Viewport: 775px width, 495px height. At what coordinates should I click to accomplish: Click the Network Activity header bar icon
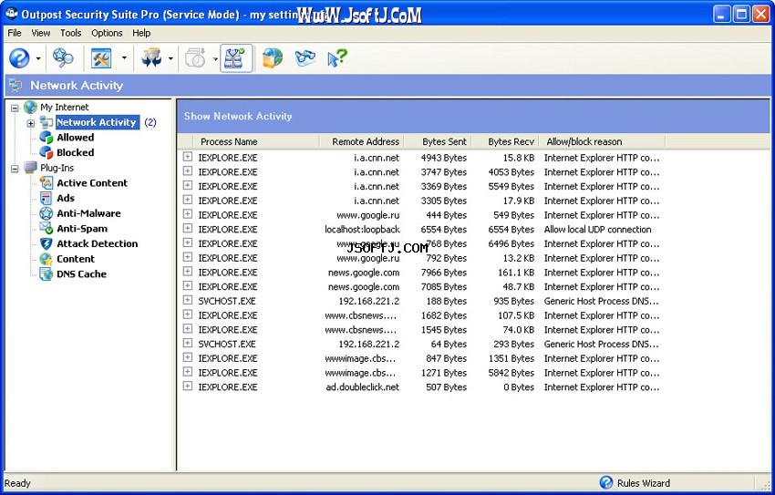click(x=15, y=86)
